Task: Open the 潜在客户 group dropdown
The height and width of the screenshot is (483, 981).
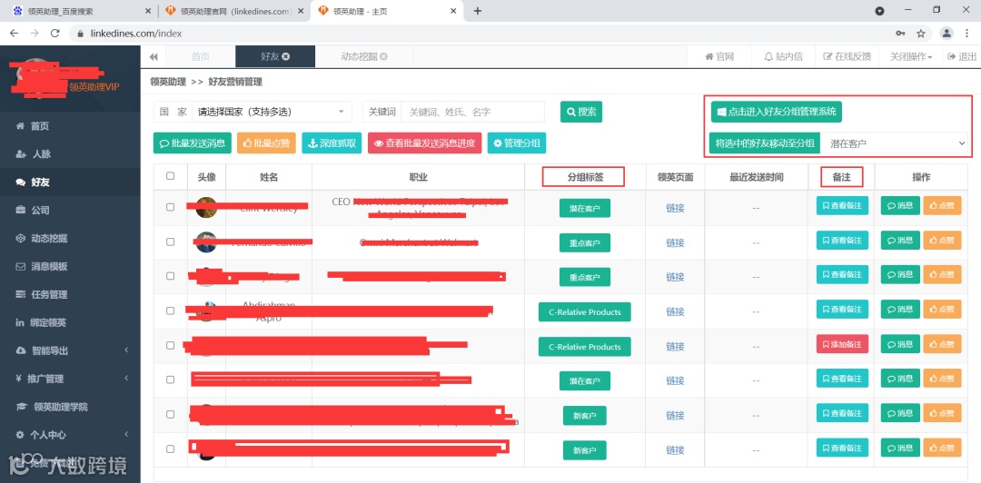Action: (897, 143)
